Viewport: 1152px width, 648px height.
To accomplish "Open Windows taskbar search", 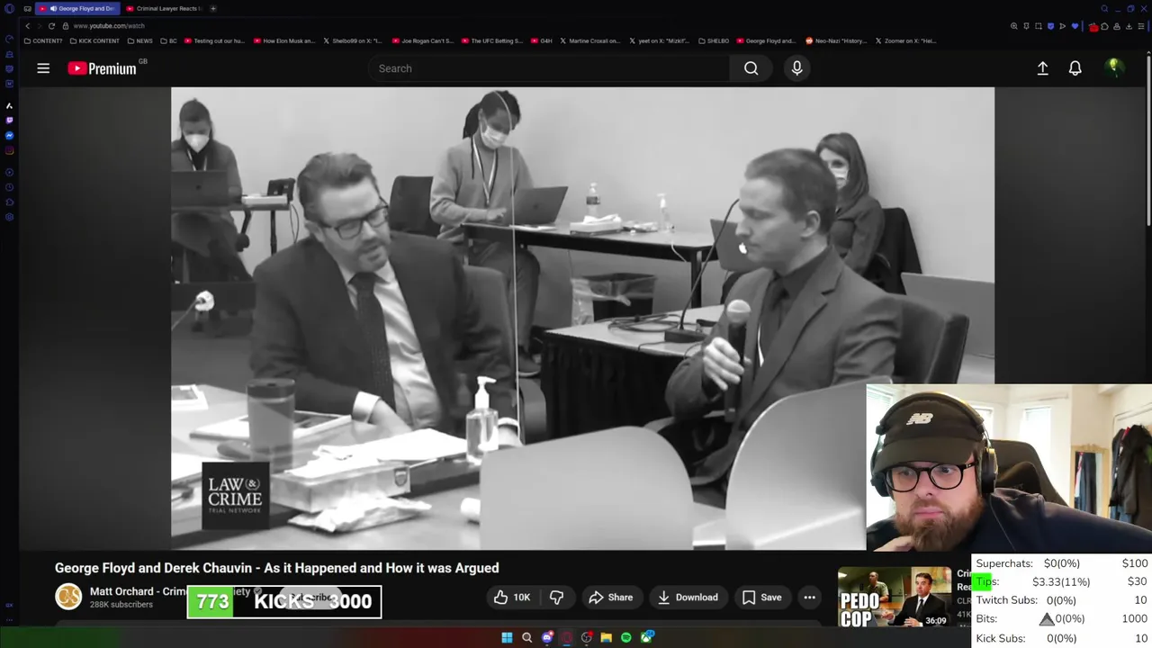I will 527,637.
